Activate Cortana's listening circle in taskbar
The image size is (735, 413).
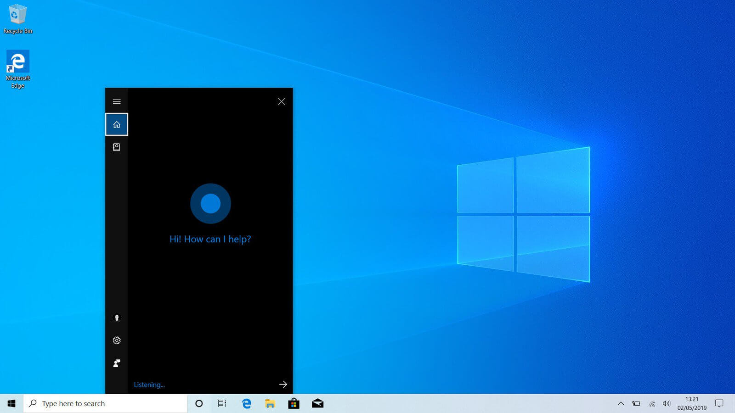point(199,403)
